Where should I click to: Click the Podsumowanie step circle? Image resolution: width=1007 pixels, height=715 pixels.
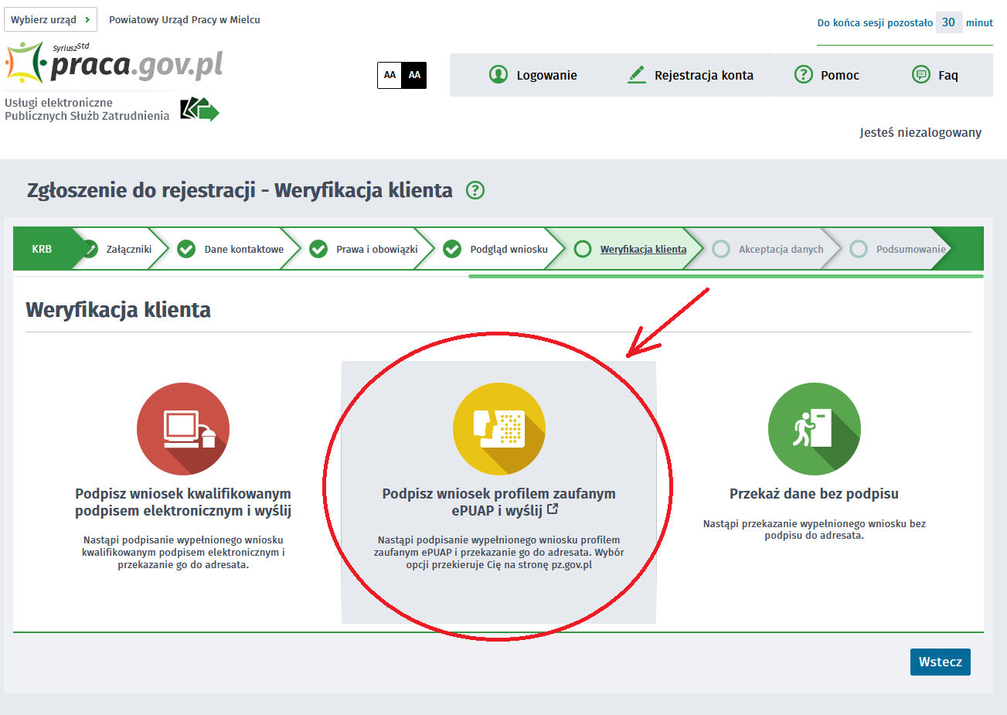pos(859,249)
